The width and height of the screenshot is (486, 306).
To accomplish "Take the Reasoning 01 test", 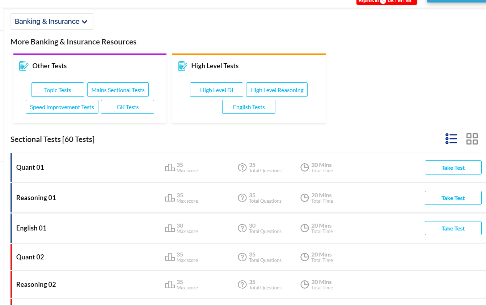I will pos(453,198).
